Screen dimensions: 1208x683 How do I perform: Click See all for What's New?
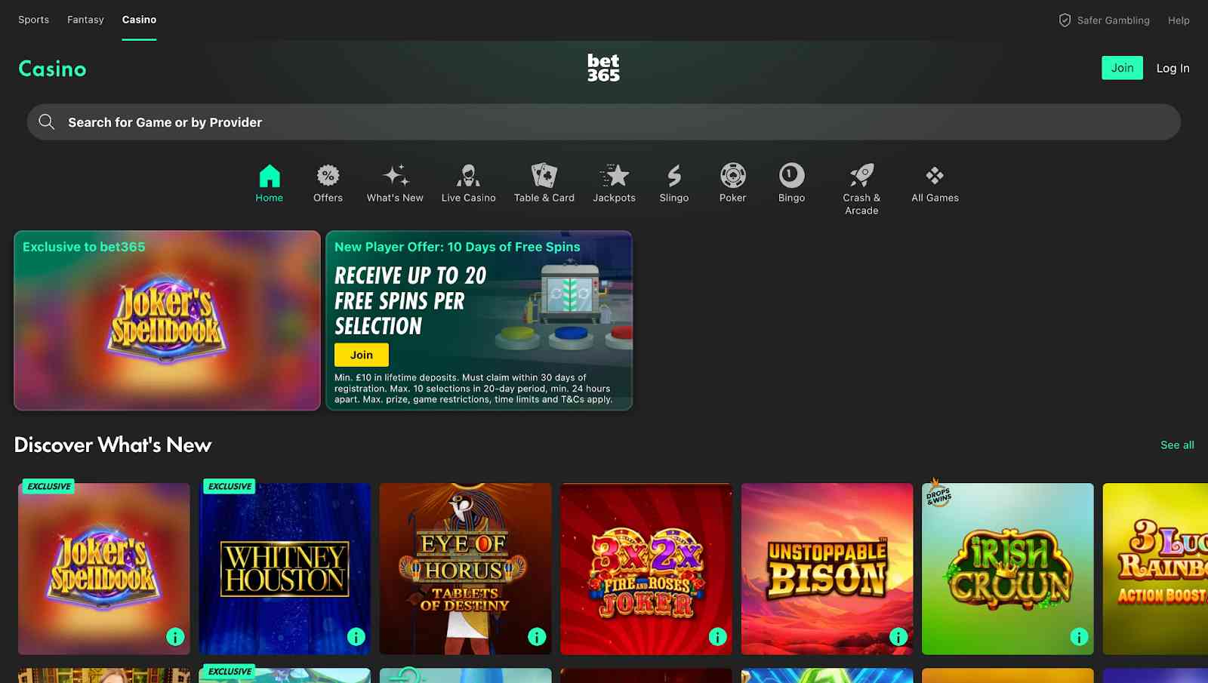point(1177,445)
